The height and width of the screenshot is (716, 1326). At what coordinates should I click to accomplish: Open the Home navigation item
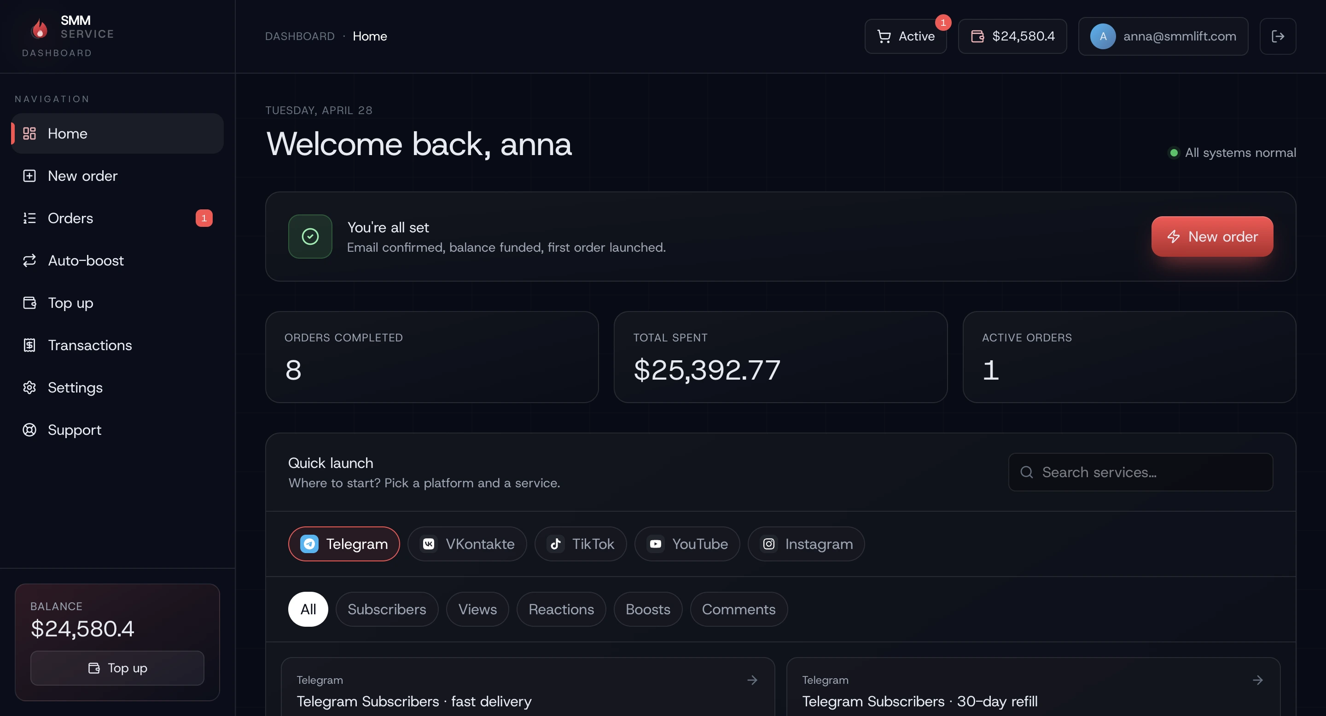tap(117, 134)
